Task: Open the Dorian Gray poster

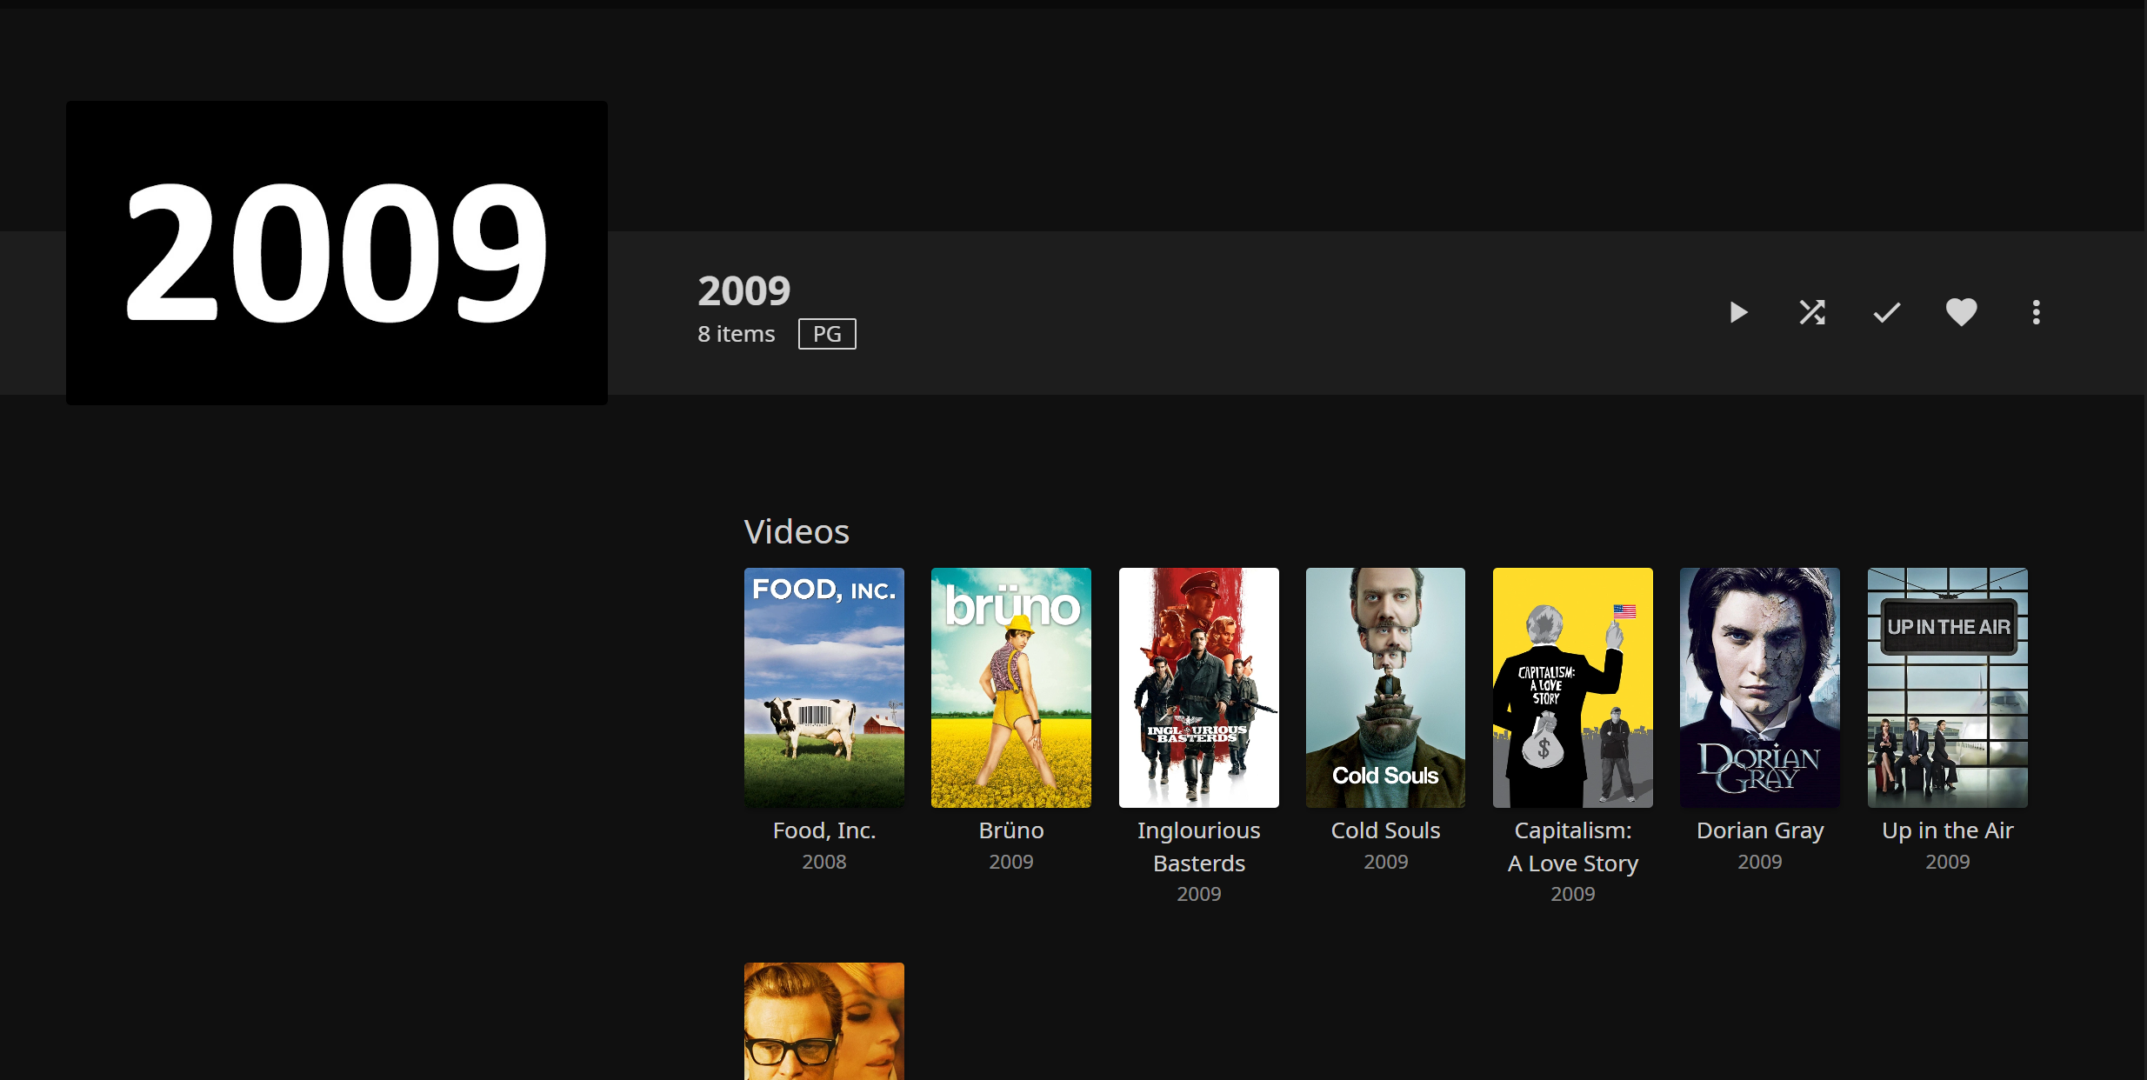Action: pyautogui.click(x=1759, y=687)
